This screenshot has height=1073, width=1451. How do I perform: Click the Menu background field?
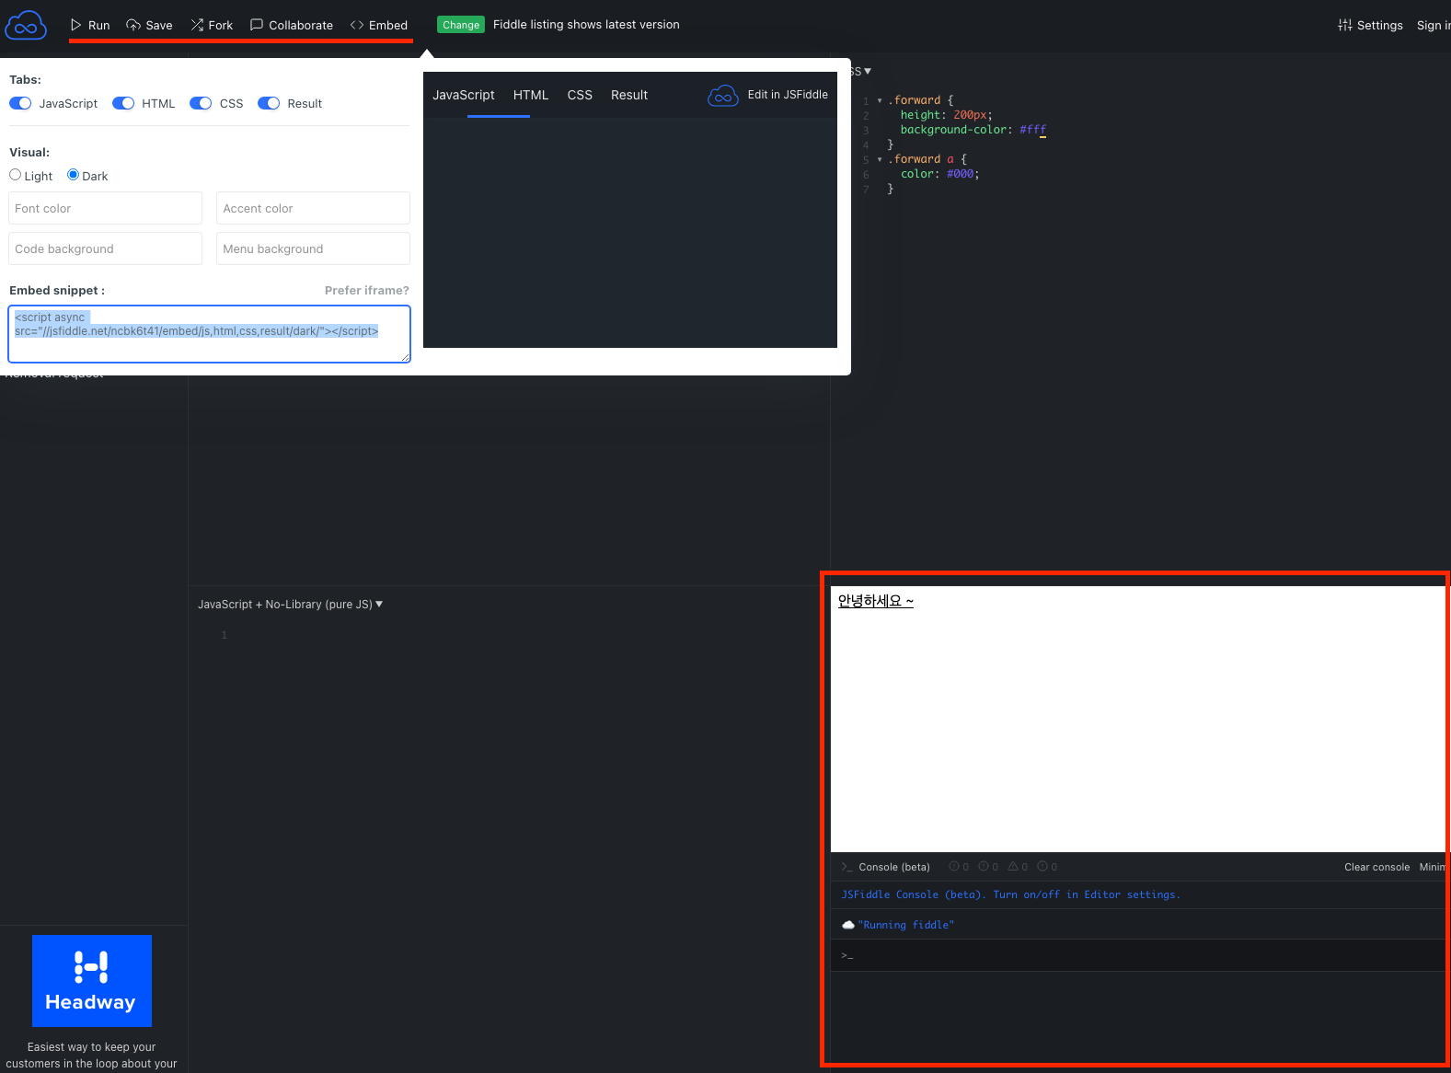pos(313,248)
